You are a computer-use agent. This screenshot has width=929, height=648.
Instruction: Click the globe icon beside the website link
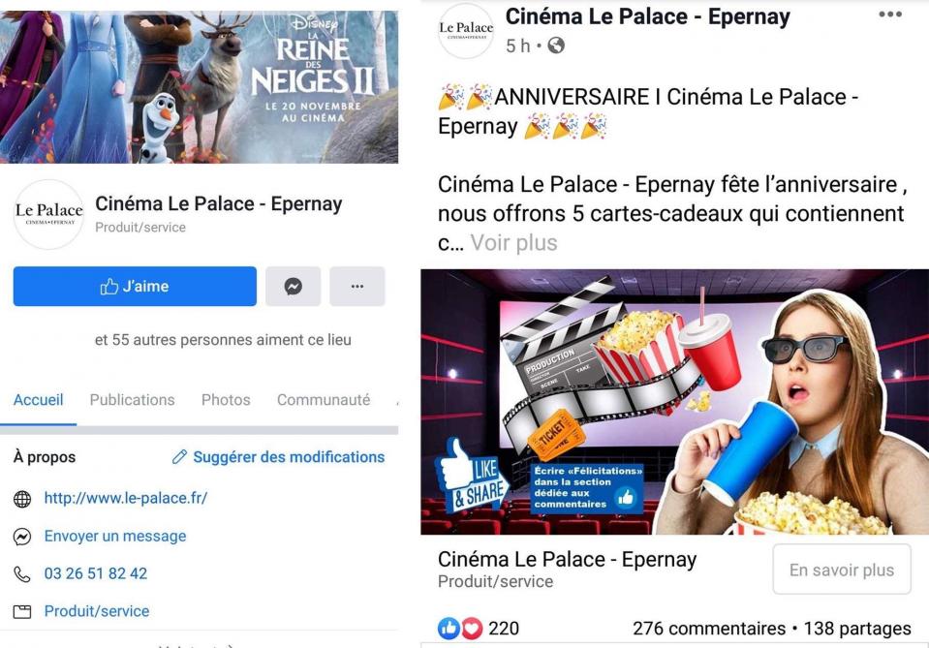tap(22, 500)
